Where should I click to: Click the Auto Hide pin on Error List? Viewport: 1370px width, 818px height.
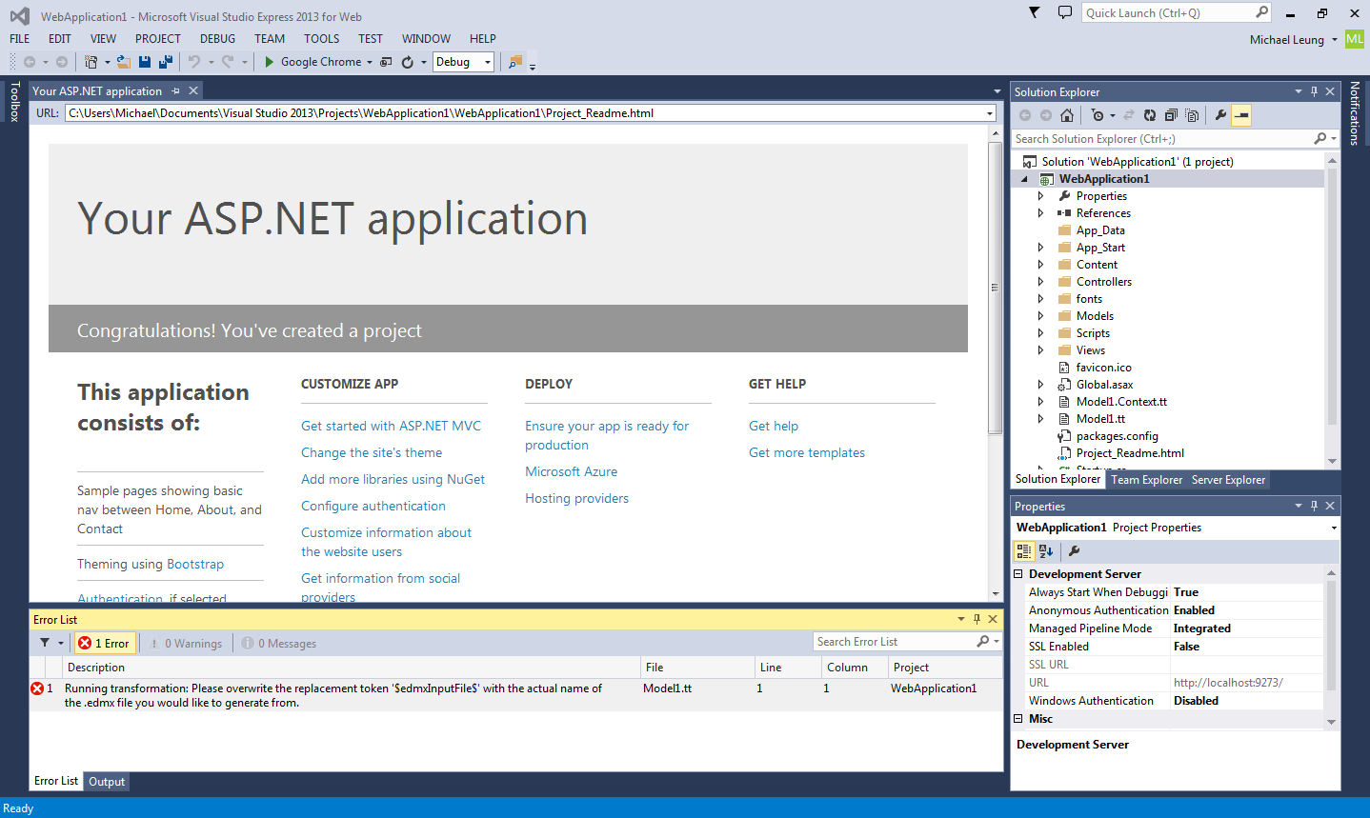coord(977,619)
